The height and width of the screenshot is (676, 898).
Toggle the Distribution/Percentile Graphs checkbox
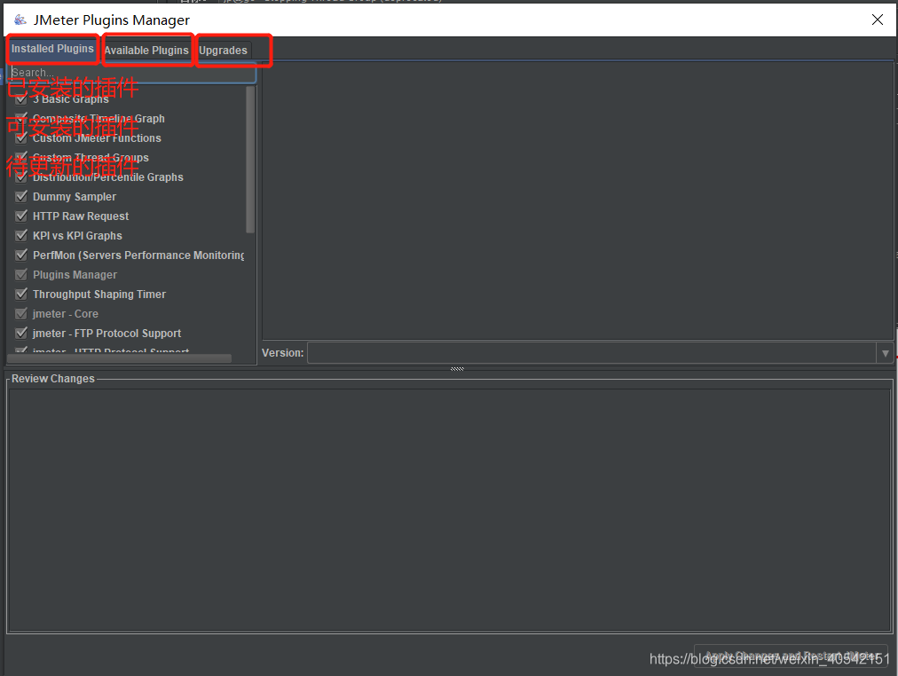[21, 177]
